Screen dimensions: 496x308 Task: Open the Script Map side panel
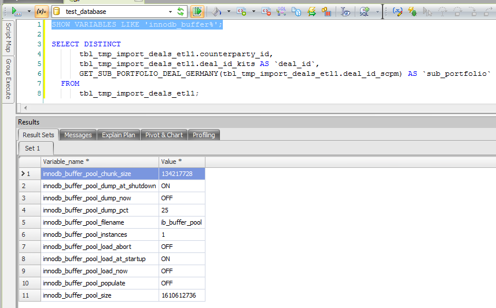tap(9, 38)
